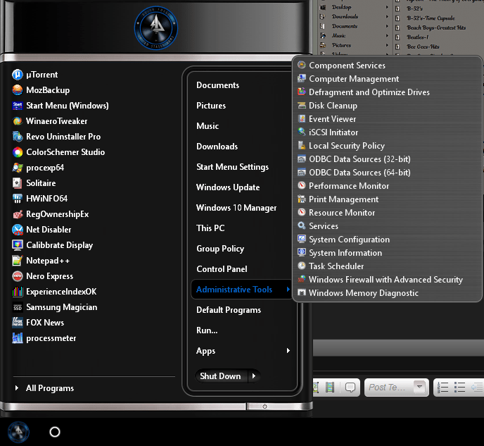Click power icon at start menu bottom
This screenshot has height=446, width=484.
[265, 407]
